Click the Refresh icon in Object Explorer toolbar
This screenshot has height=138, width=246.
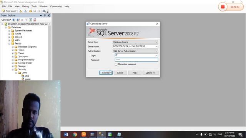tap(30, 20)
